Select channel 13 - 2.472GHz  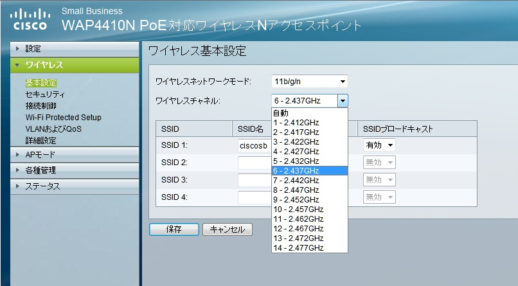(310, 238)
